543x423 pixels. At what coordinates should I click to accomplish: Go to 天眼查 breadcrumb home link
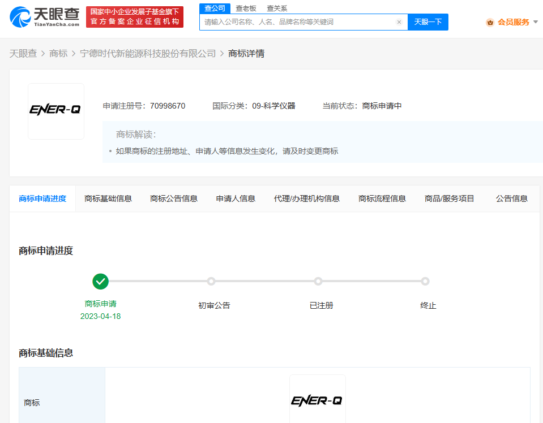tap(23, 53)
